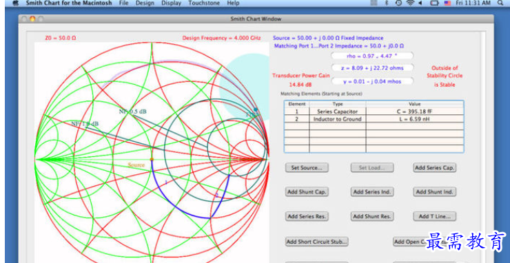Click the z impedance value field
The image size is (510, 263).
coord(372,68)
